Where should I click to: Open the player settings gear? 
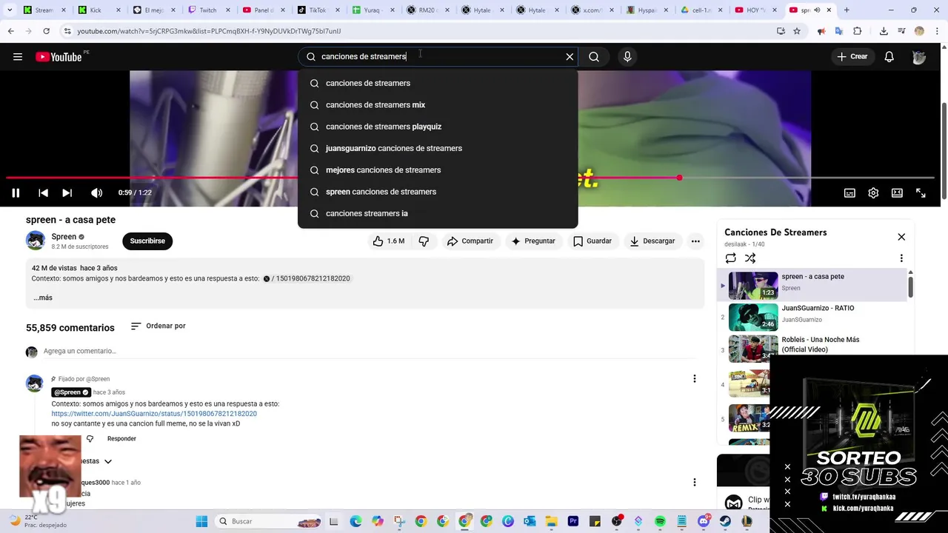[x=873, y=193]
